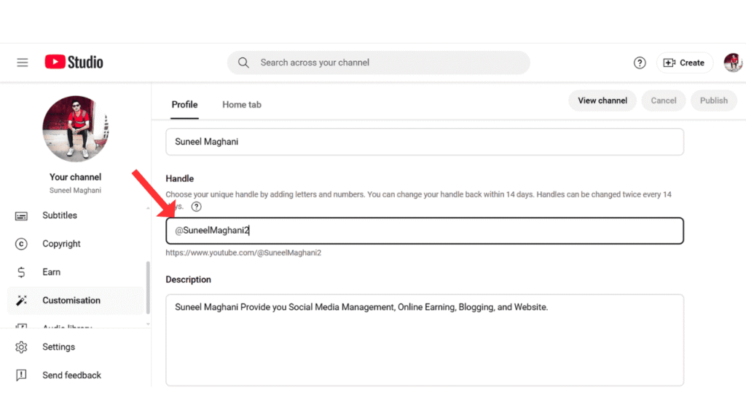Click Send feedback in sidebar
Viewport: 746px width, 419px height.
[x=71, y=375]
